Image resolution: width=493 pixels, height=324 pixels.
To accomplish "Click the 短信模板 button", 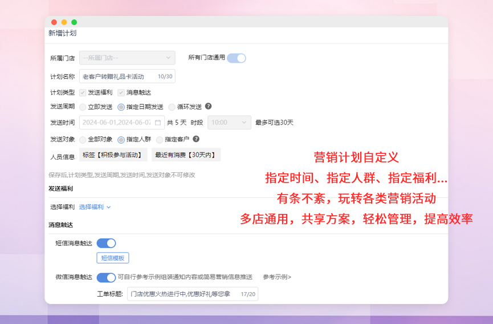I will point(113,258).
